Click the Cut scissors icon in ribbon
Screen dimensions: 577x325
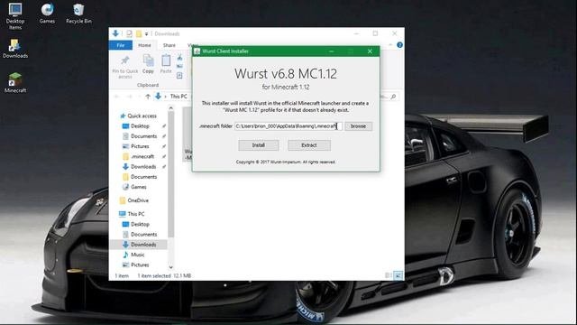pos(179,58)
